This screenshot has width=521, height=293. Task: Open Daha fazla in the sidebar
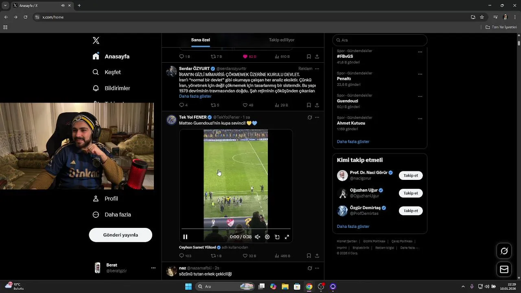[112, 214]
